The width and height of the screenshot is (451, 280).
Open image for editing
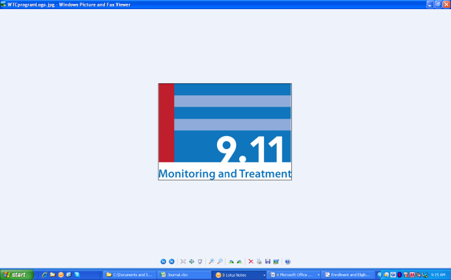276,261
